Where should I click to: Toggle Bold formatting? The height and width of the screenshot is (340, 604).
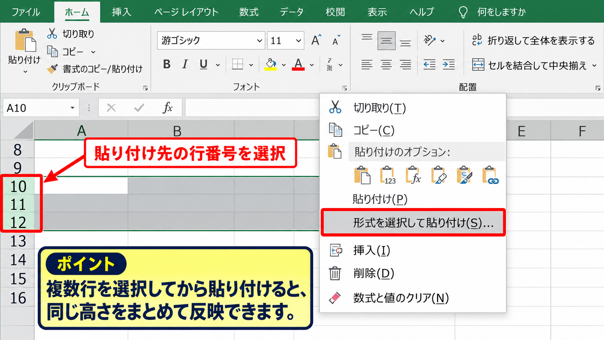click(167, 64)
